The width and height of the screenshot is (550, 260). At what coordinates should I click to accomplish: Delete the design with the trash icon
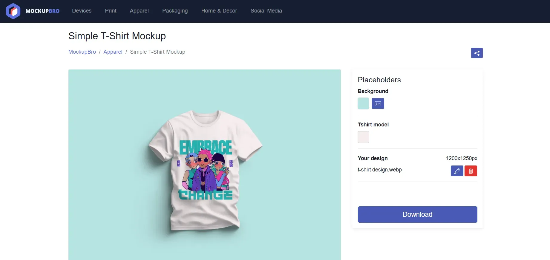(x=471, y=171)
